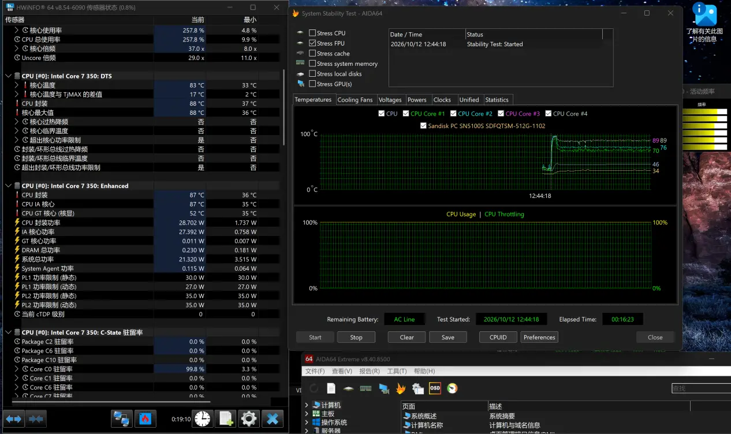Screen dimensions: 731x434
Task: Click the AIDA64 memory module toolbar icon
Action: [x=365, y=388]
